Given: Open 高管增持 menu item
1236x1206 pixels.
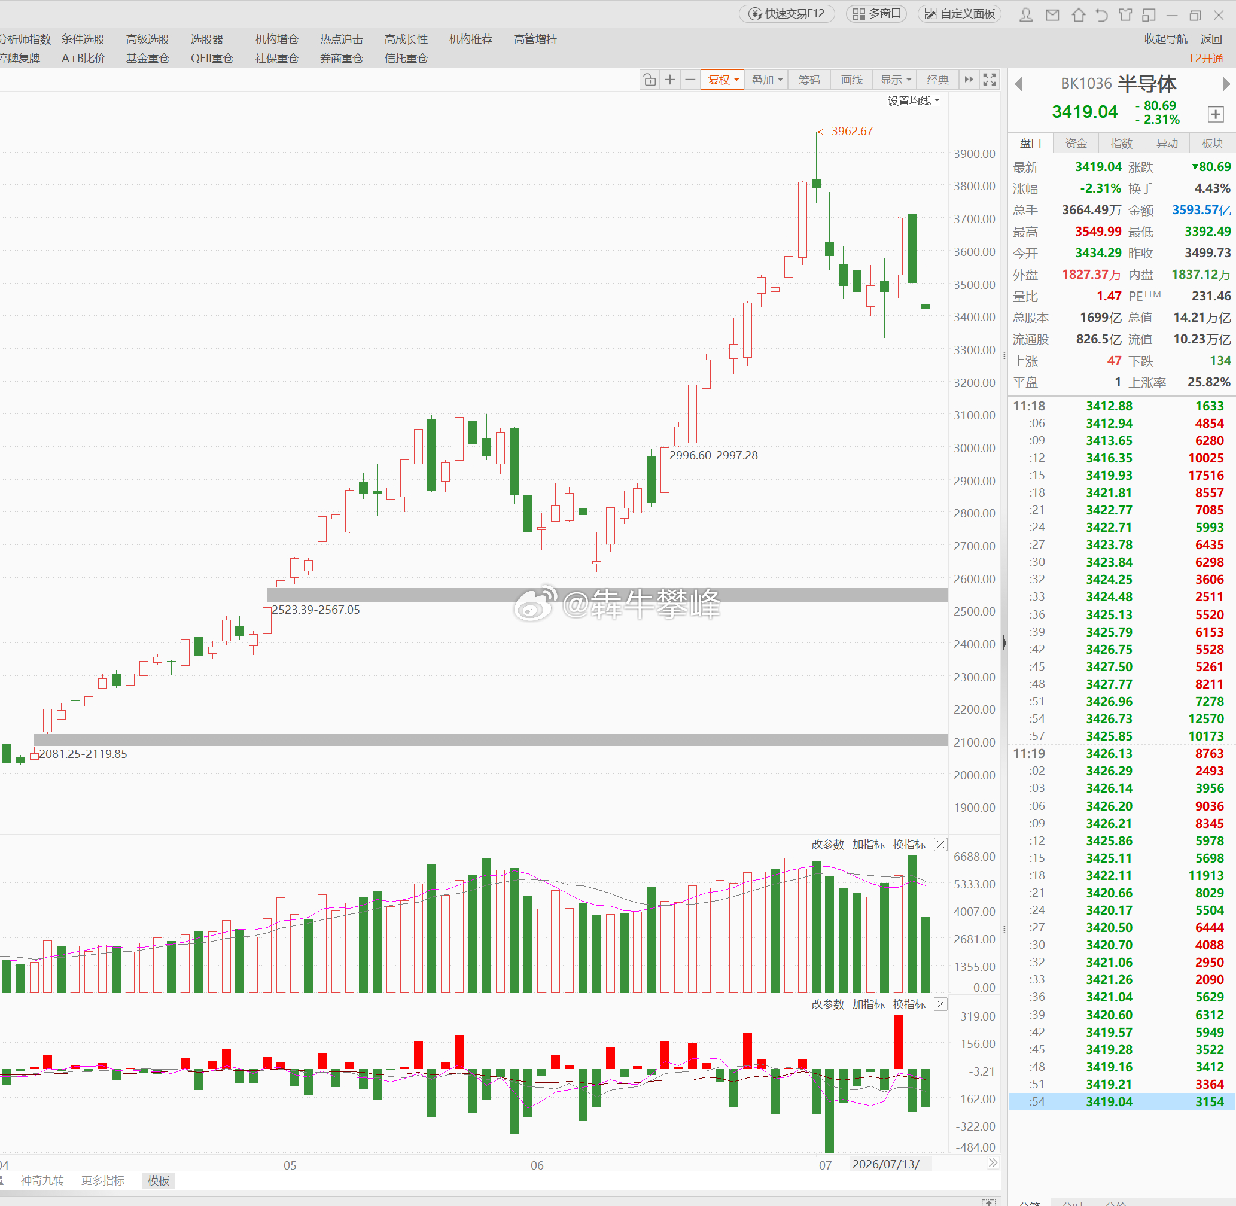Looking at the screenshot, I should (x=535, y=39).
